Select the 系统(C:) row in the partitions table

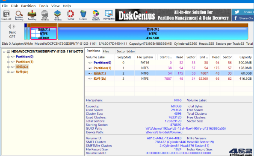point(169,73)
